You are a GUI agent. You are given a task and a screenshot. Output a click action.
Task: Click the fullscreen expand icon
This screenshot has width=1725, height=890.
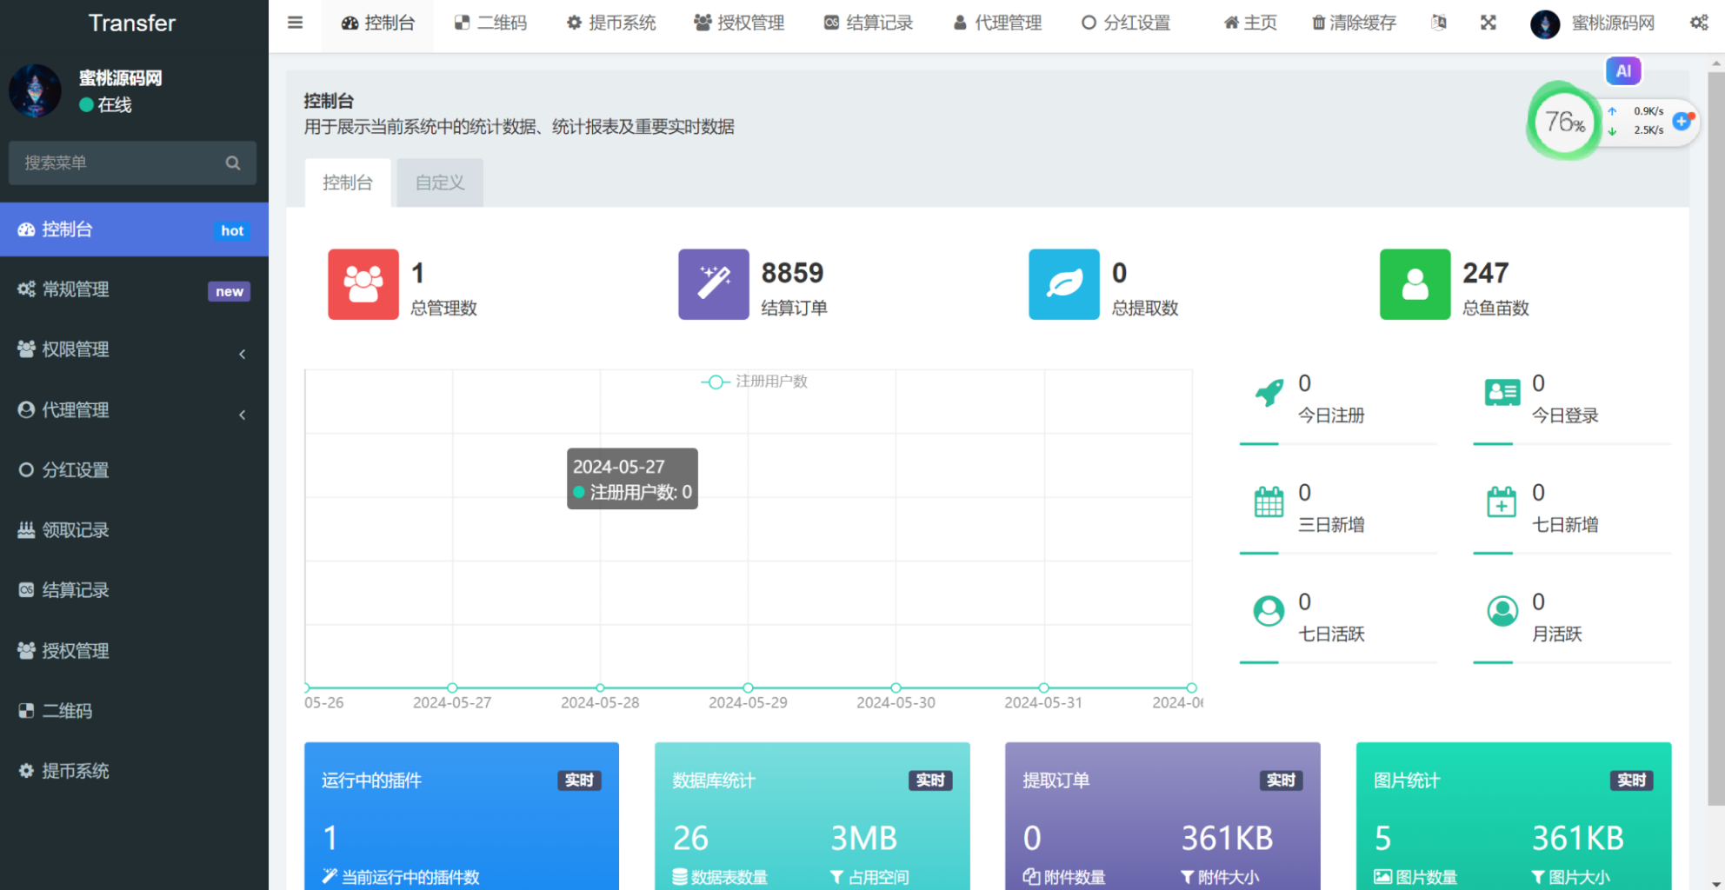[1489, 23]
